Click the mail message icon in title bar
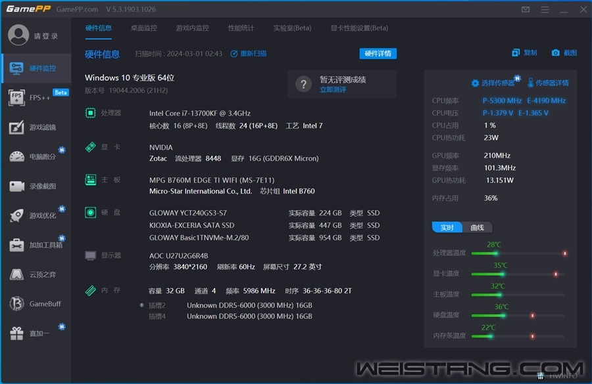Image resolution: width=592 pixels, height=384 pixels. click(526, 9)
